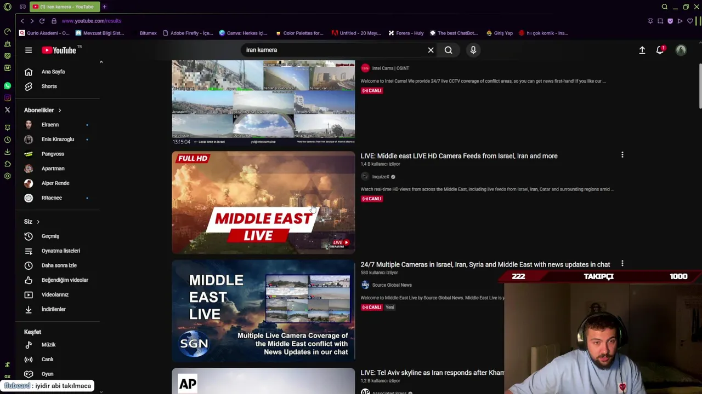Viewport: 702px width, 394px height.
Task: Expand the Siz section
Action: coord(32,222)
